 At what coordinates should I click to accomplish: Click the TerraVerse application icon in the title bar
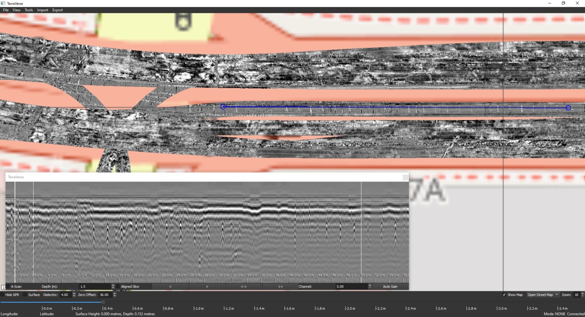pos(3,3)
